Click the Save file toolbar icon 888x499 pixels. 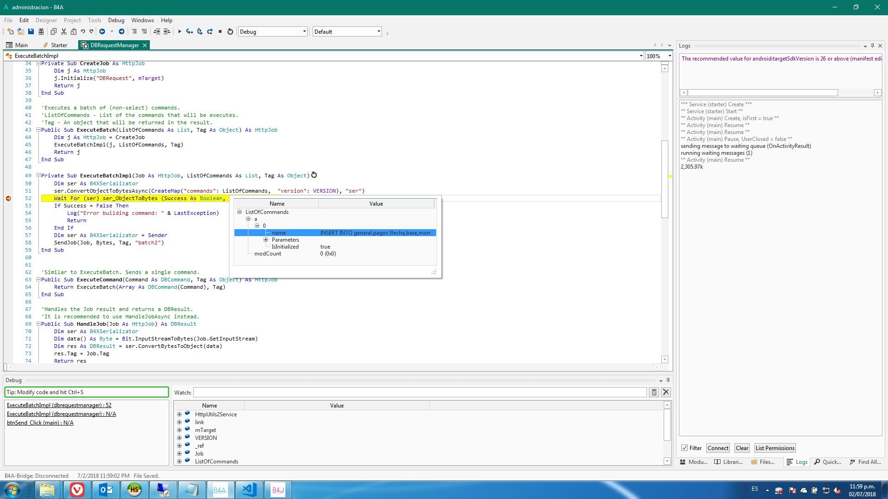tap(31, 31)
